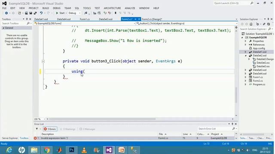Image resolution: width=275 pixels, height=154 pixels.
Task: Switch to the Form1.cs tab
Action: click(x=85, y=19)
